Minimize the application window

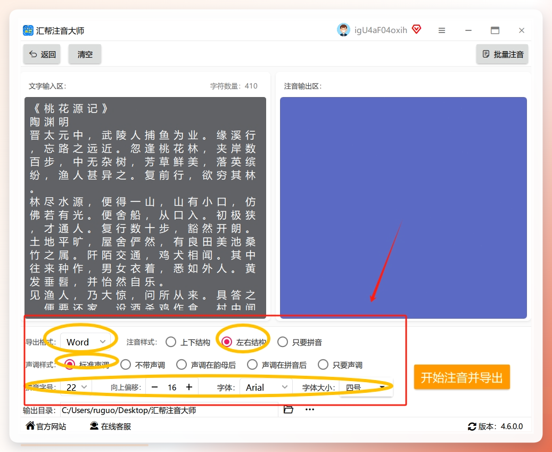point(468,31)
